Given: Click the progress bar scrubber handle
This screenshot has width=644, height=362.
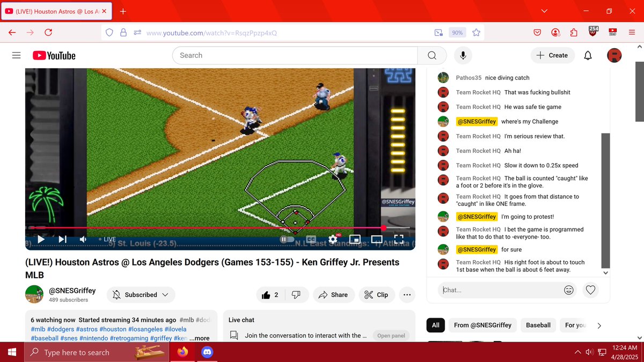Looking at the screenshot, I should [x=384, y=228].
